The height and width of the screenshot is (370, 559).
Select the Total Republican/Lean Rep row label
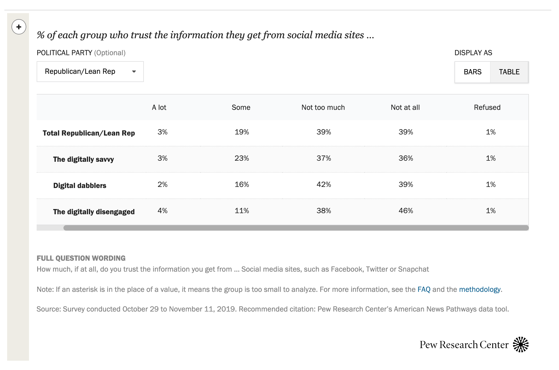(89, 133)
